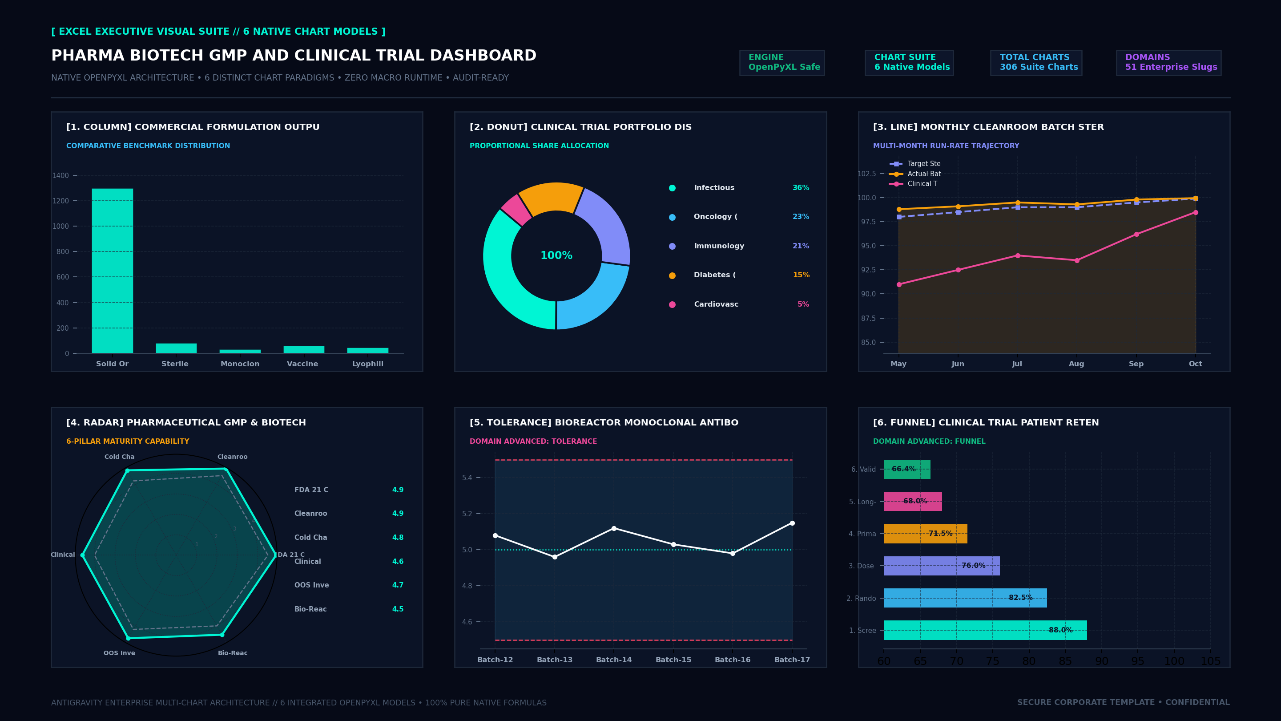The height and width of the screenshot is (721, 1281).
Task: Click the COMPARATIVE BENCHMARK DISTRIBUTION subtitle
Action: point(148,146)
